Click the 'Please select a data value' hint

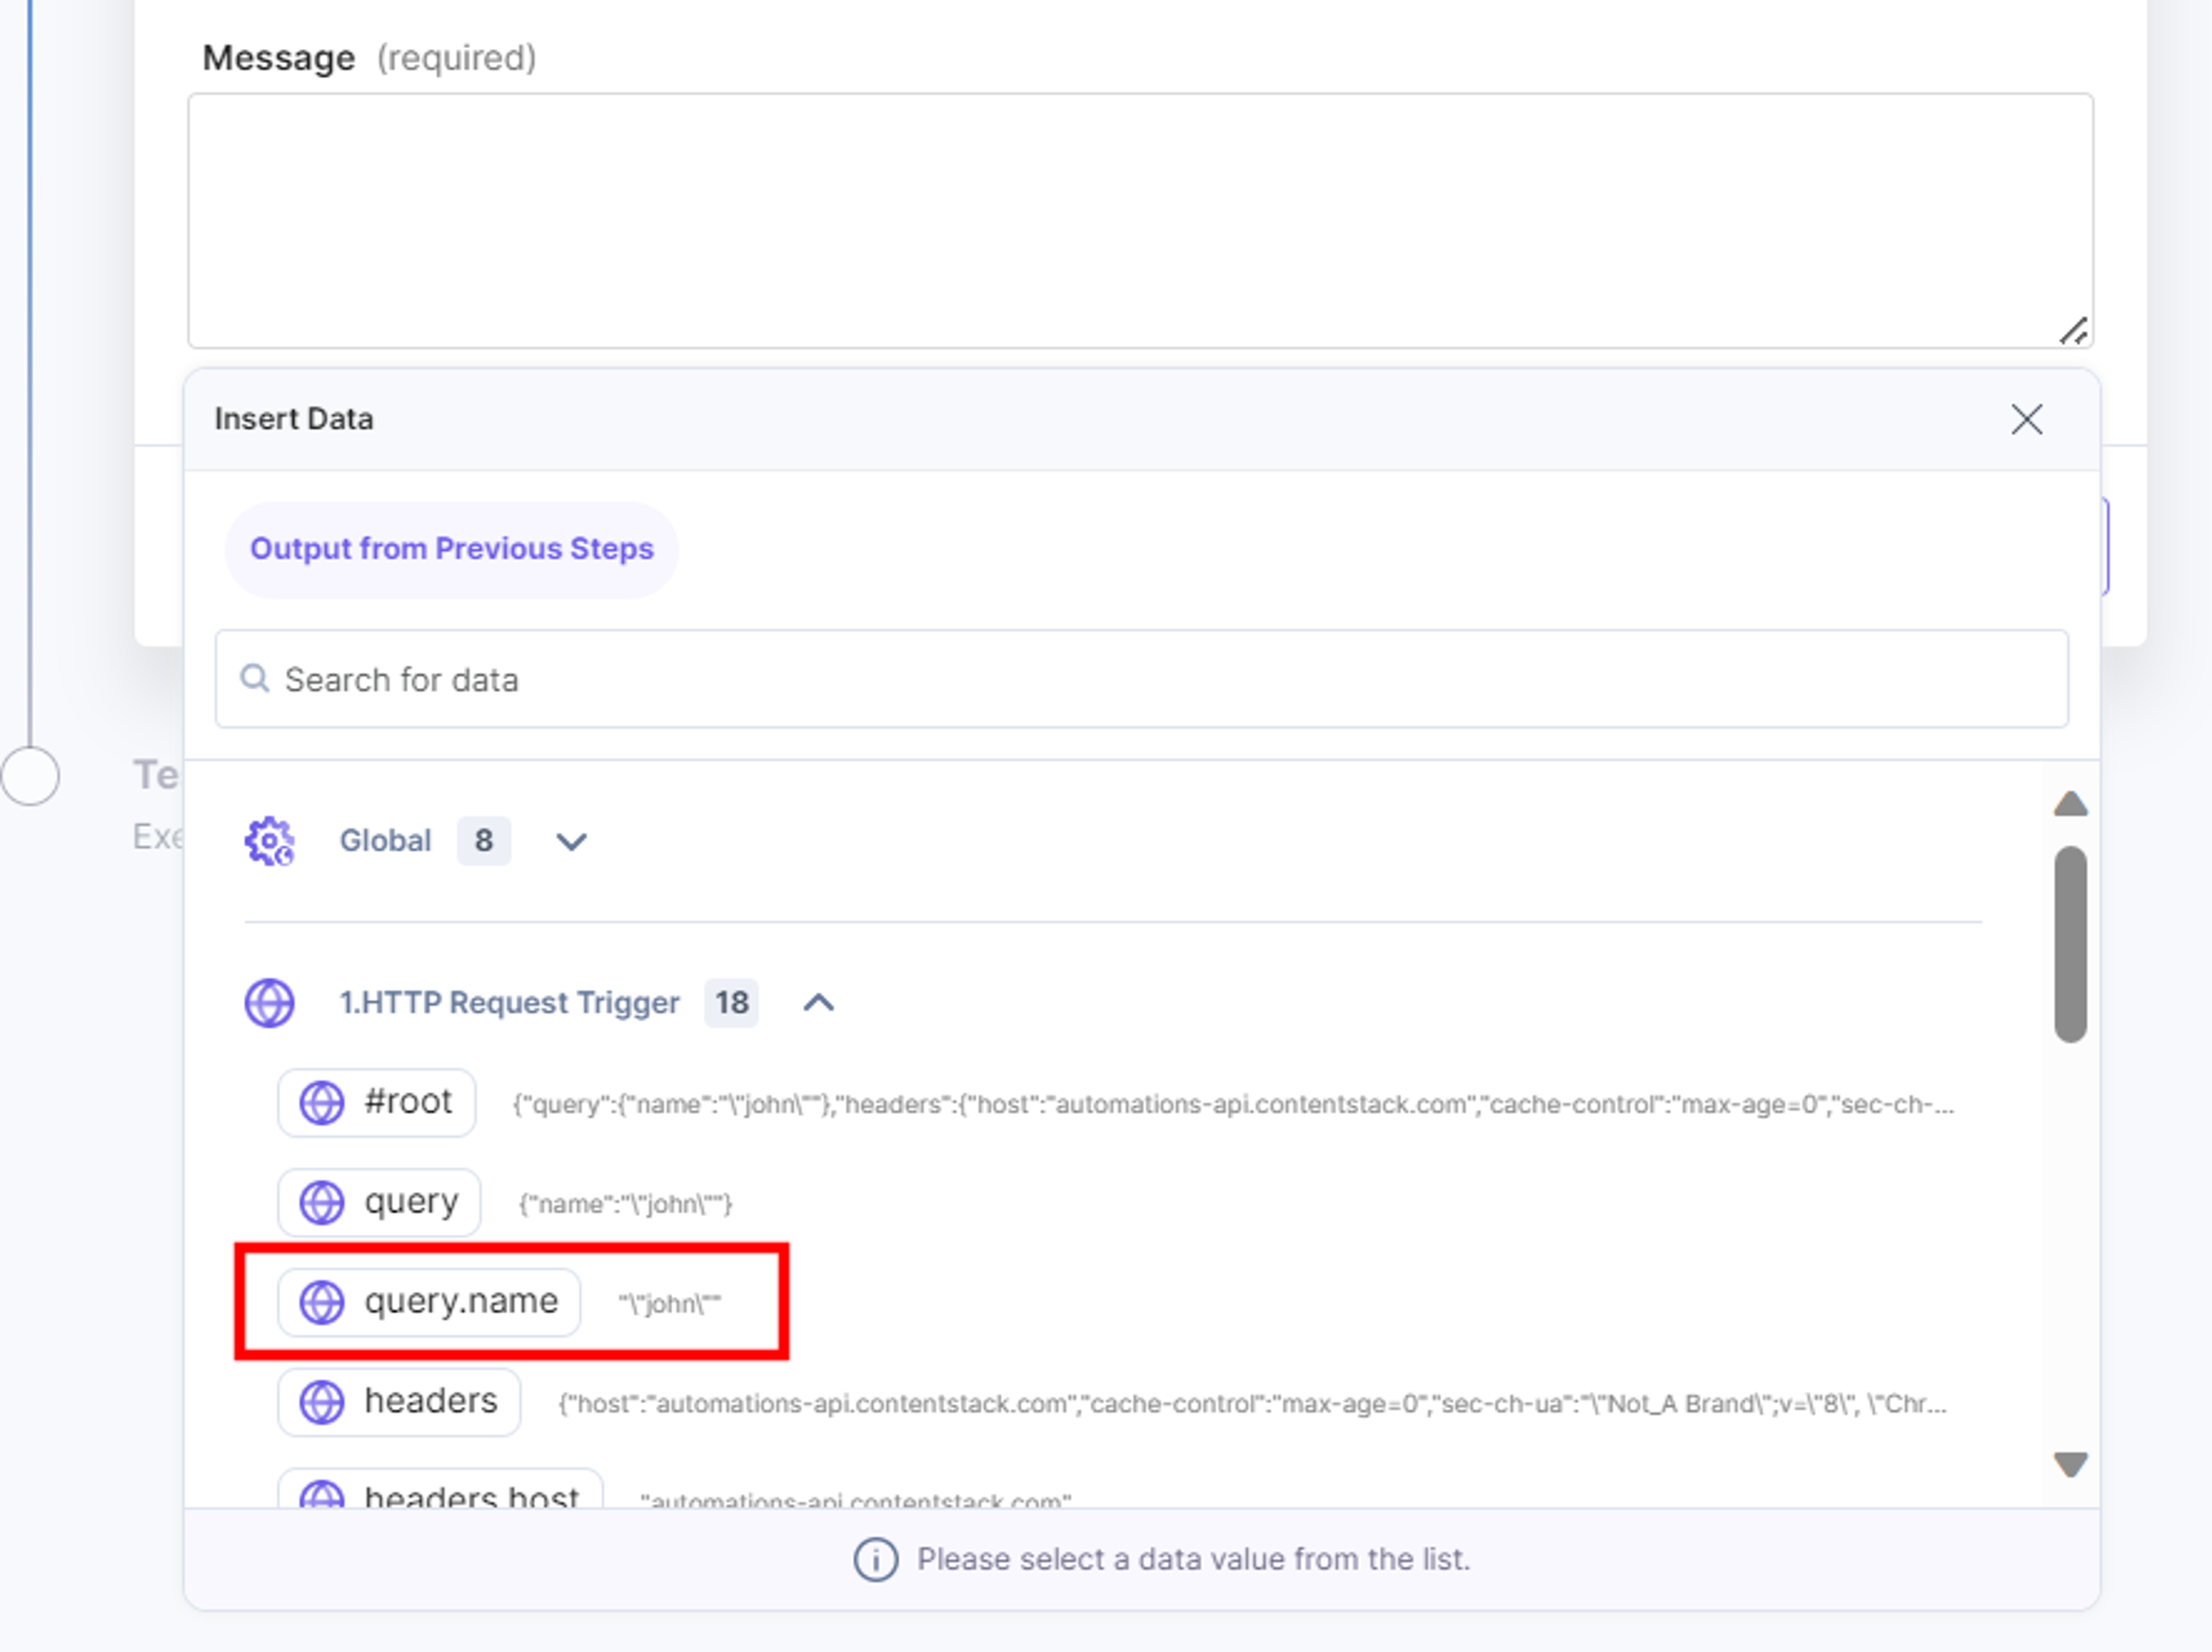1194,1559
